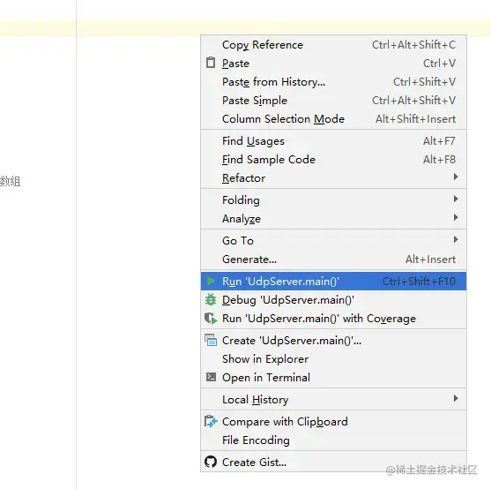Screen dimensions: 491x489
Task: Select Find Usages menu entry
Action: coord(333,141)
